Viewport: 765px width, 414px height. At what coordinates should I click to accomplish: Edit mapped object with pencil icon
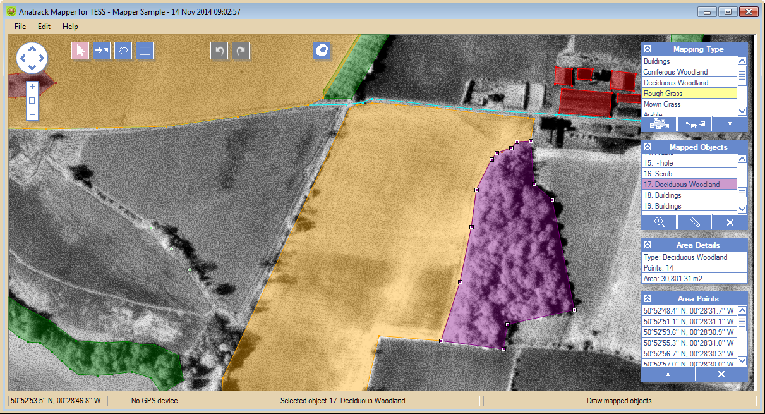point(694,222)
